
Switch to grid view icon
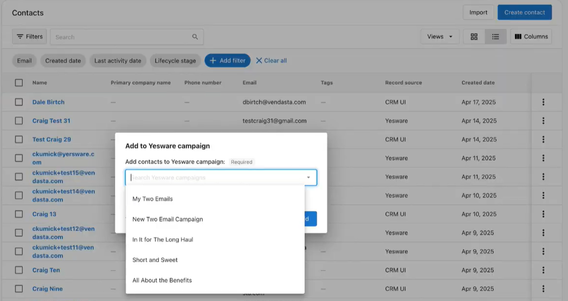point(474,37)
